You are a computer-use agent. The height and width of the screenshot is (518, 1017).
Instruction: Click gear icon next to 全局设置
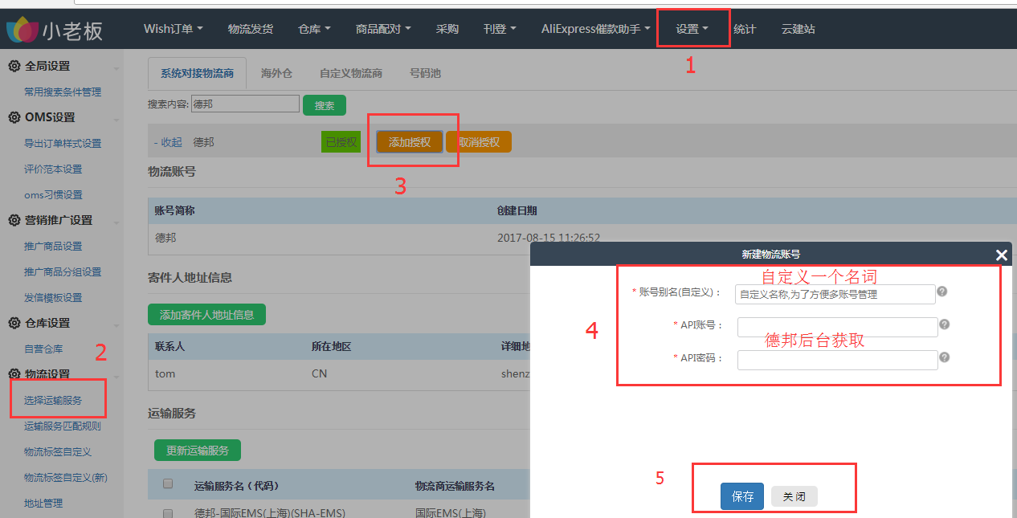(14, 67)
